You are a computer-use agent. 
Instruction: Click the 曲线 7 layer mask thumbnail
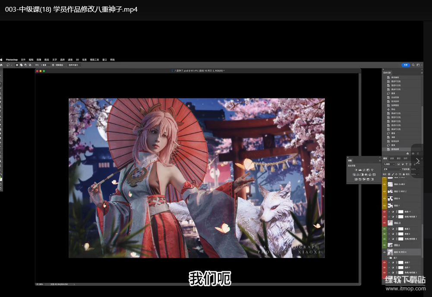(x=401, y=263)
